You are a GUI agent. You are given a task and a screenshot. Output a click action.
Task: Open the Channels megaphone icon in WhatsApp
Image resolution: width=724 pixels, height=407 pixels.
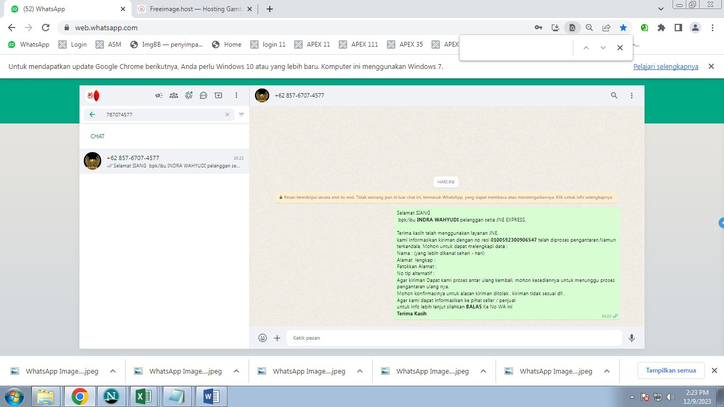[158, 95]
